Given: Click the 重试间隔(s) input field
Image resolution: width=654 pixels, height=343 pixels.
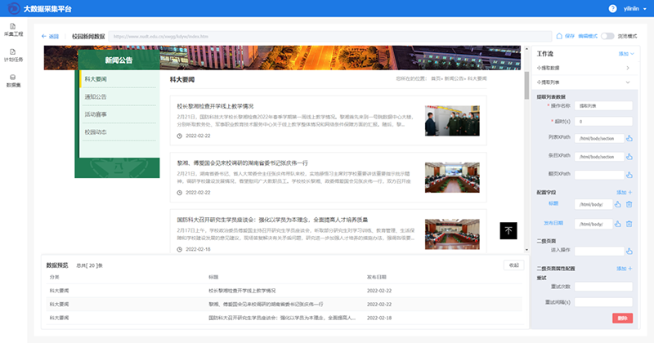Looking at the screenshot, I should click(x=603, y=302).
